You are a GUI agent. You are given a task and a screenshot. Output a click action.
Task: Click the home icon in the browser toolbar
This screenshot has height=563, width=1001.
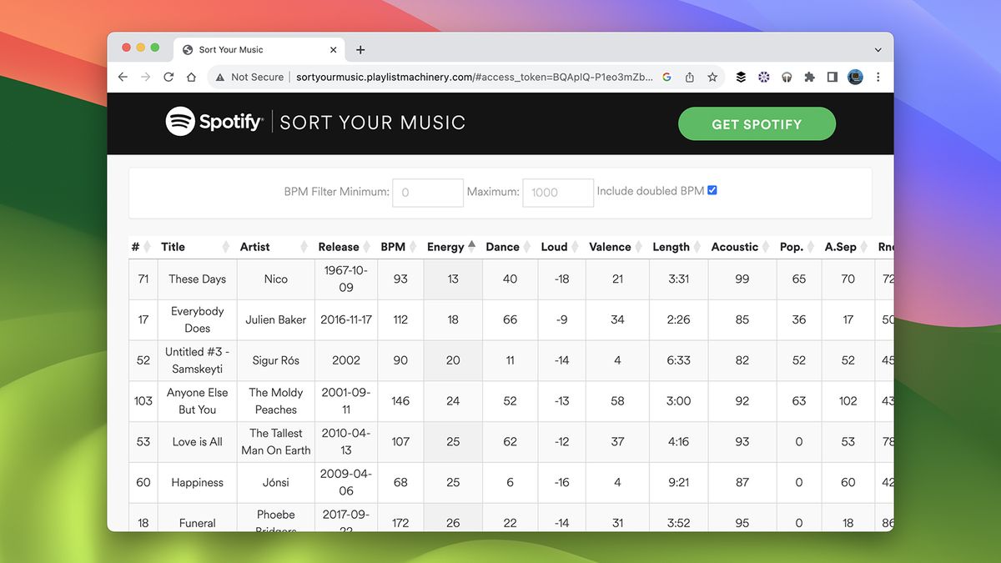pyautogui.click(x=193, y=77)
